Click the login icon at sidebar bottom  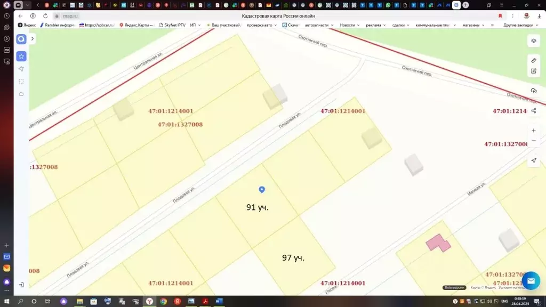coord(21,285)
